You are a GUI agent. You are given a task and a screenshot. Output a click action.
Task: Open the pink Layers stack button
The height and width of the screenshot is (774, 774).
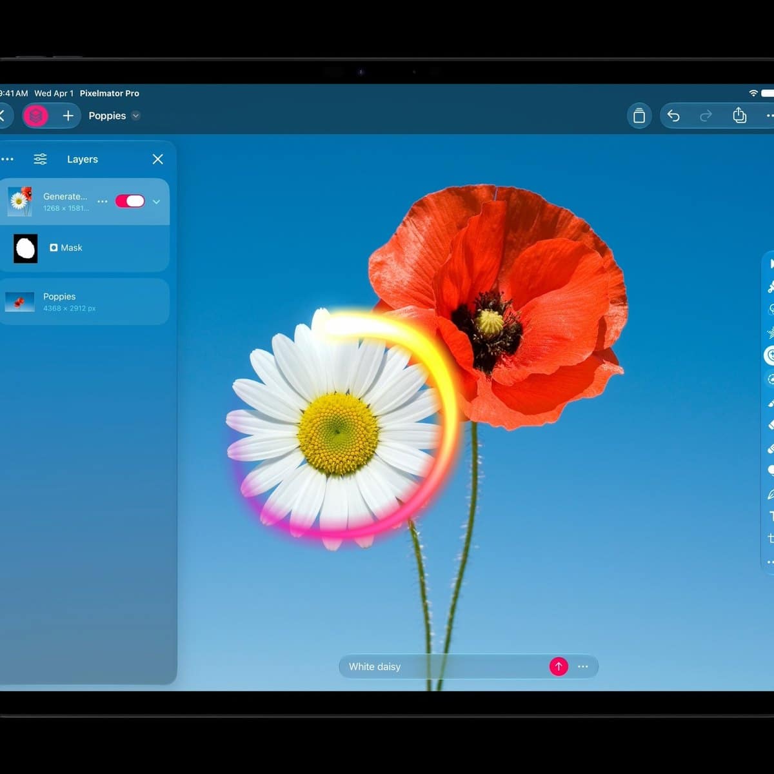point(36,116)
